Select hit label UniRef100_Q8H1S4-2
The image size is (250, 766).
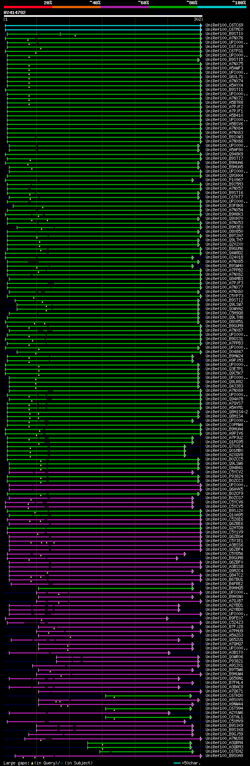(227, 412)
